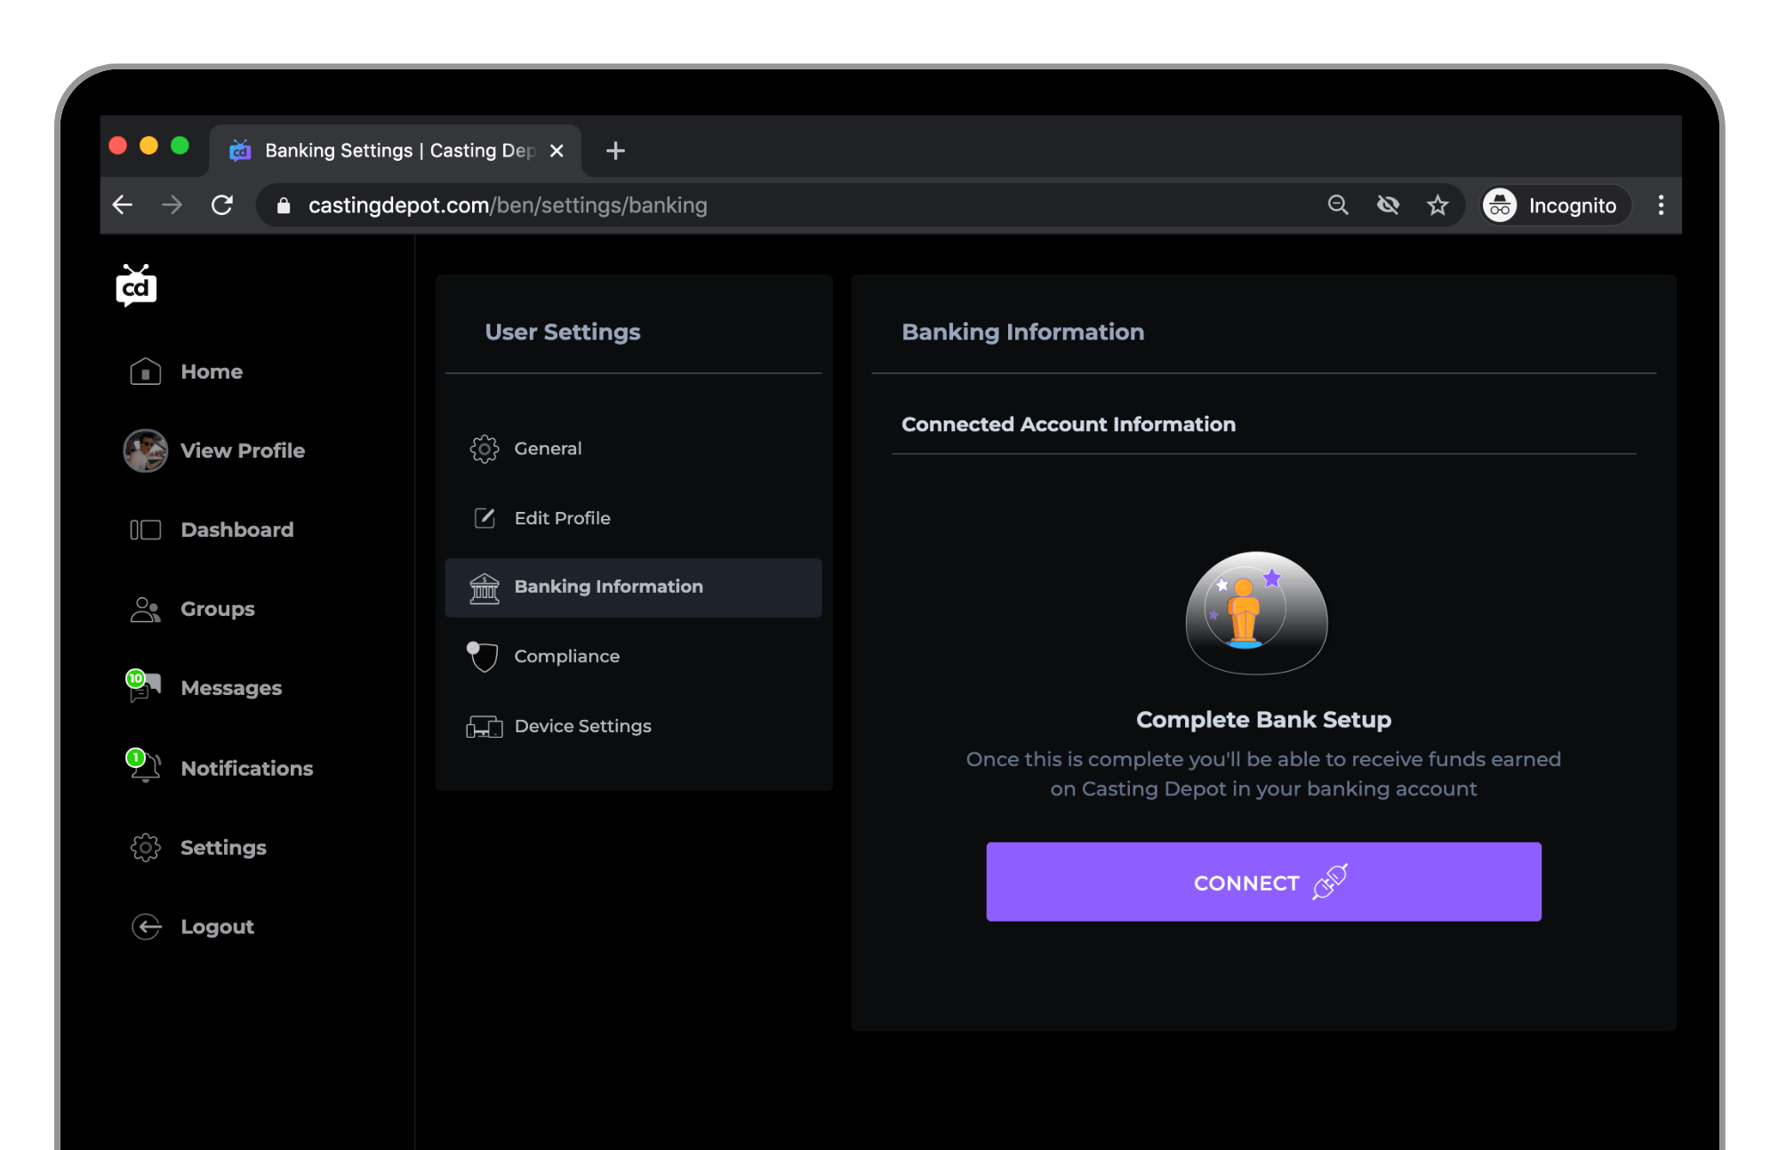Click the "Connected Account Information" heading
Image resolution: width=1778 pixels, height=1150 pixels.
[1069, 425]
